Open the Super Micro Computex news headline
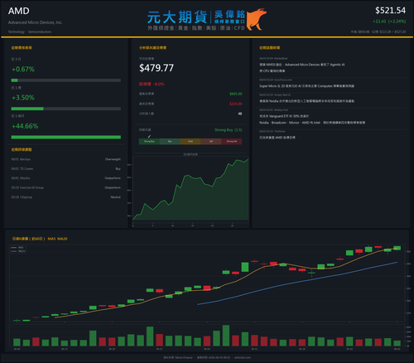The image size is (414, 363). pyautogui.click(x=306, y=86)
